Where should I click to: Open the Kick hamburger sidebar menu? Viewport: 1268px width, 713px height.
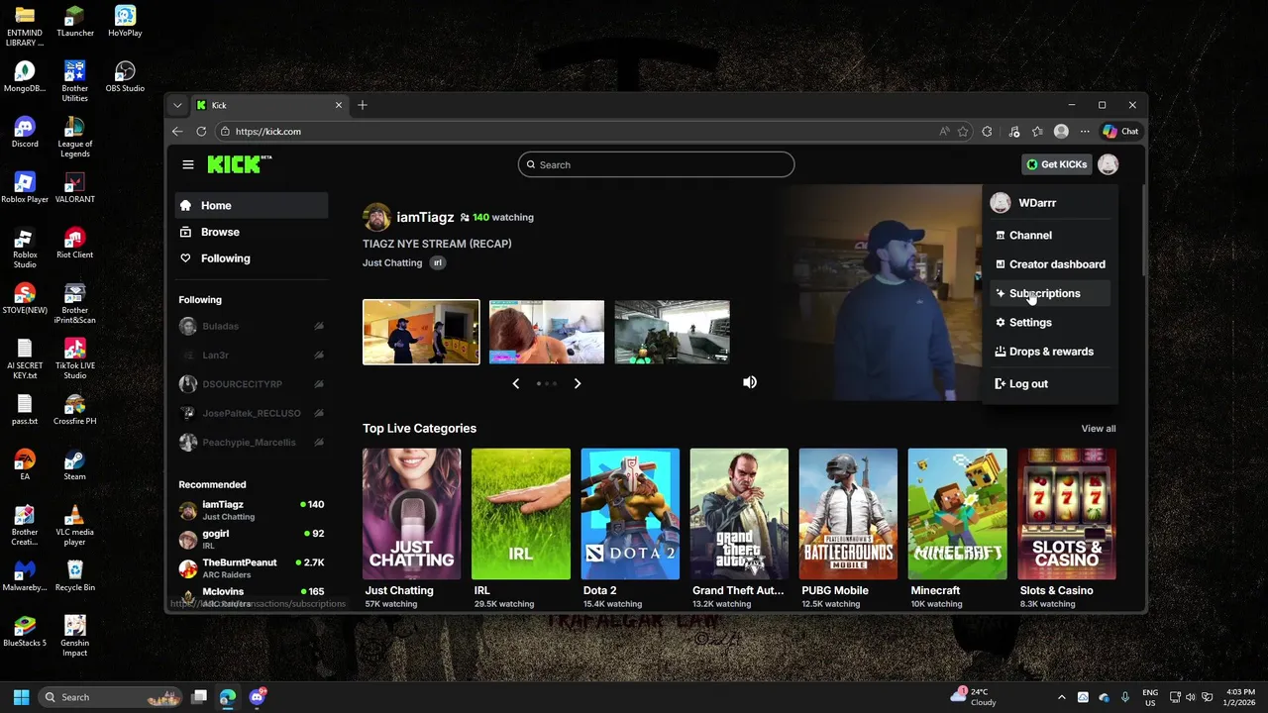click(x=188, y=164)
